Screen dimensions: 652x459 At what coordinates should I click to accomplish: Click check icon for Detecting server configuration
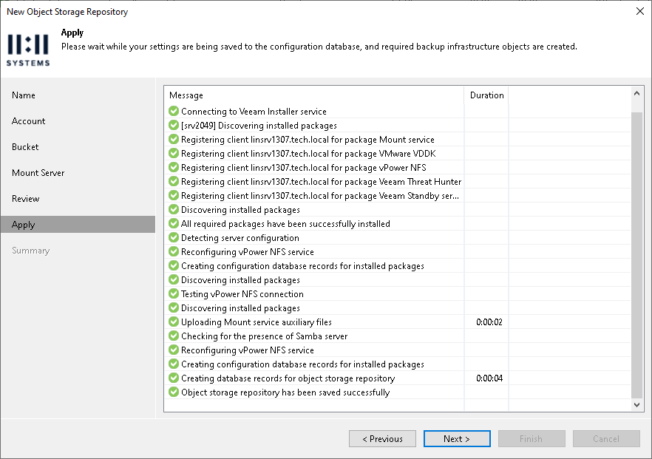[174, 237]
